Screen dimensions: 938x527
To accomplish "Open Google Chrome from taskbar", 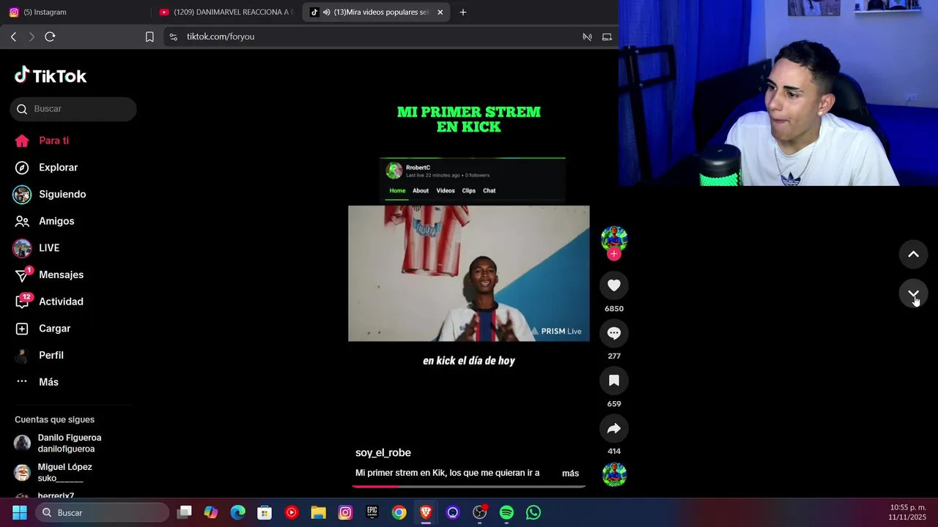I will coord(399,512).
